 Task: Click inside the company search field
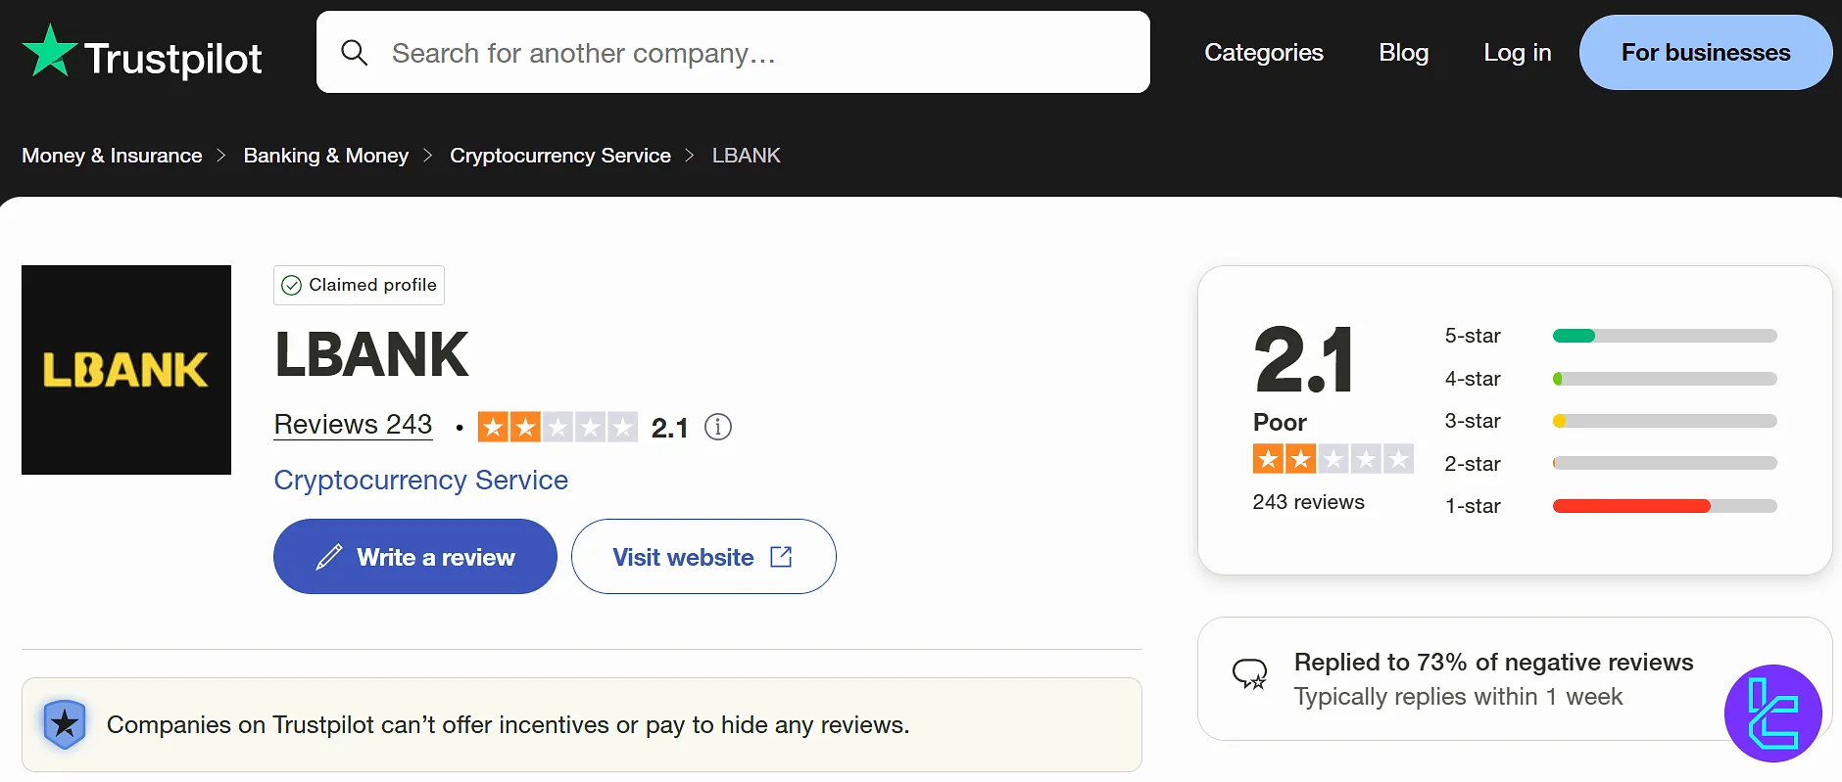[x=686, y=52]
